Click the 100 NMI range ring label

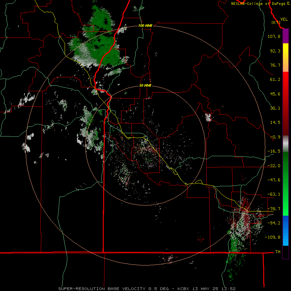point(145,26)
